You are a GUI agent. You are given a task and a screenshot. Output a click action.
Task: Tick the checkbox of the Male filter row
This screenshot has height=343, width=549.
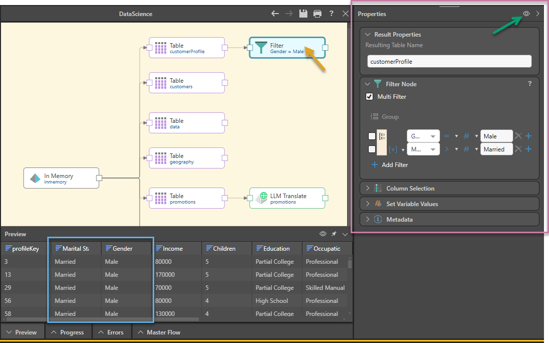coord(372,136)
